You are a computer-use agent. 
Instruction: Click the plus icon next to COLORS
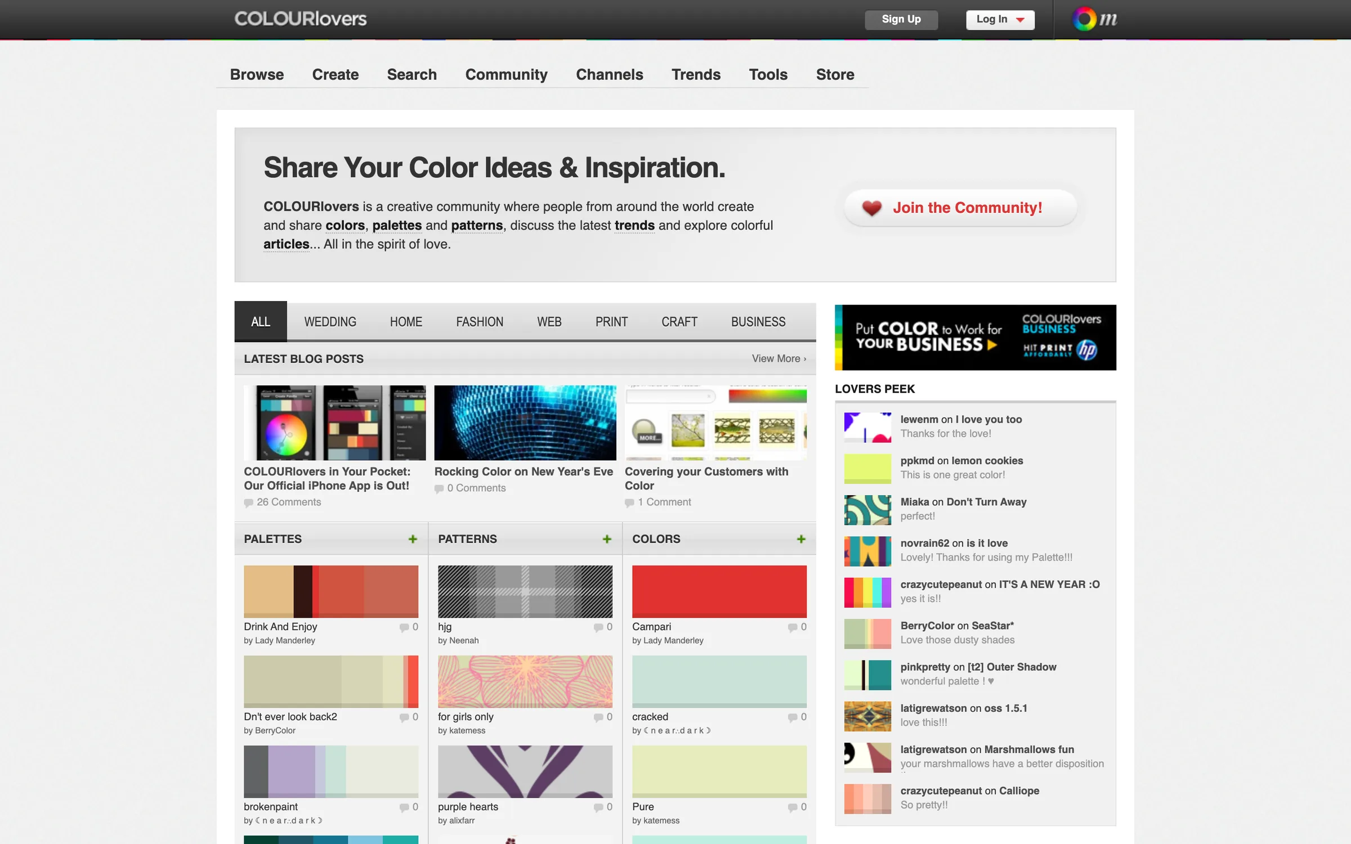coord(801,539)
